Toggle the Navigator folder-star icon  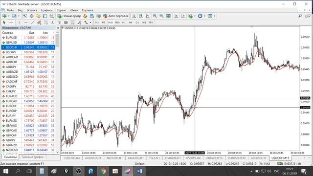point(38,16)
